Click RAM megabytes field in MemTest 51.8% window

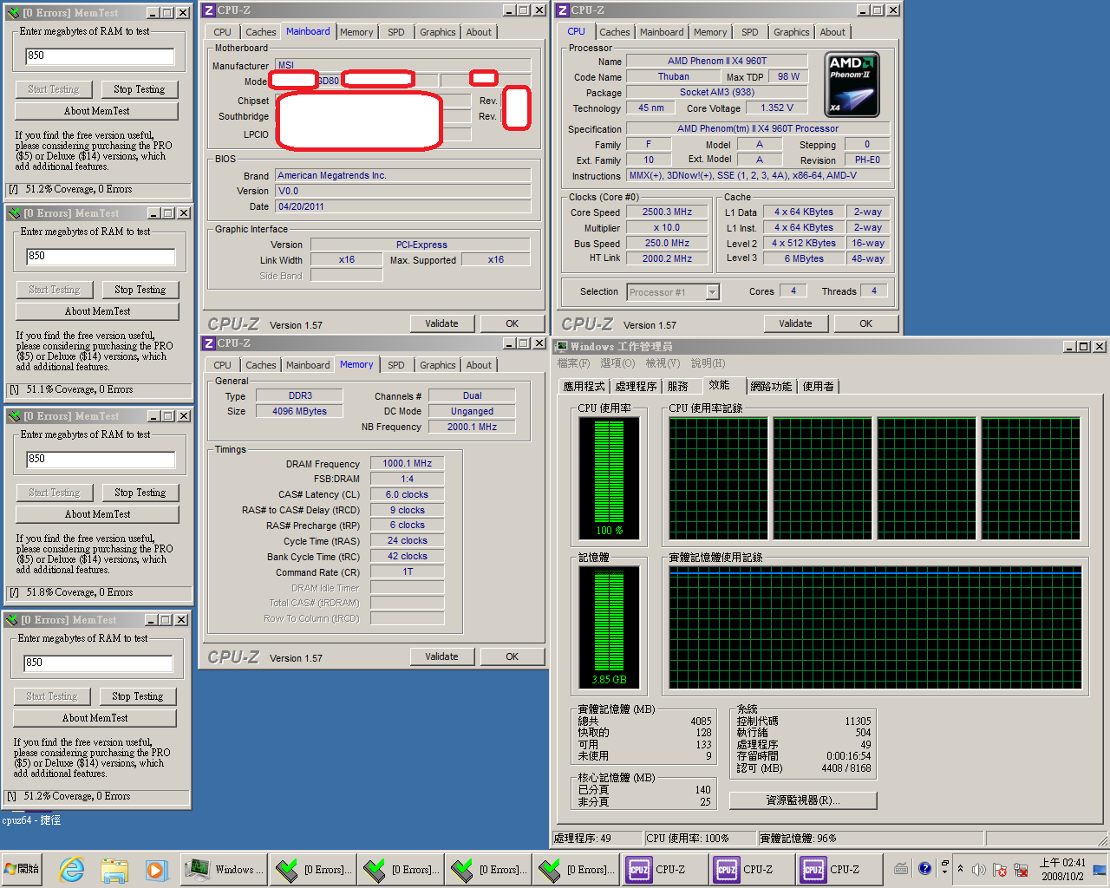pos(100,460)
